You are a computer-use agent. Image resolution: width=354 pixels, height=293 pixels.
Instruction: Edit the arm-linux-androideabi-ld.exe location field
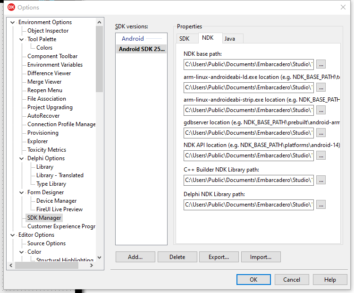point(249,87)
